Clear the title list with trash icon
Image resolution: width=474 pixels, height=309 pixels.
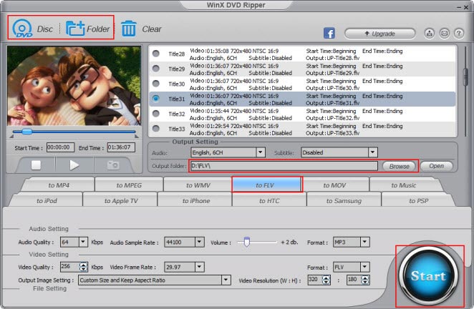129,29
